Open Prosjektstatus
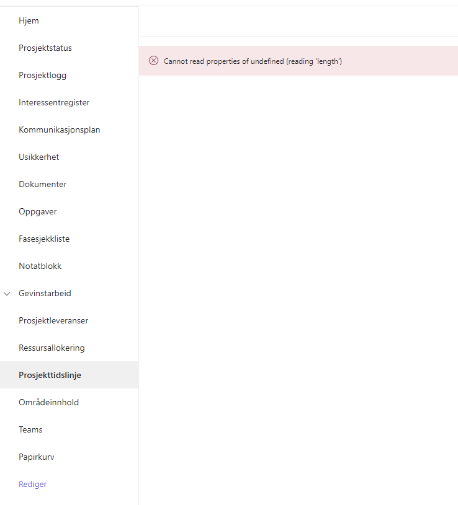458x505 pixels. (x=45, y=48)
